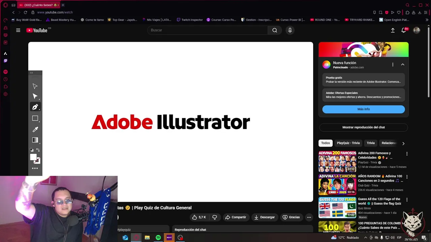Click the browser address bar URL
This screenshot has height=242, width=431.
55,12
